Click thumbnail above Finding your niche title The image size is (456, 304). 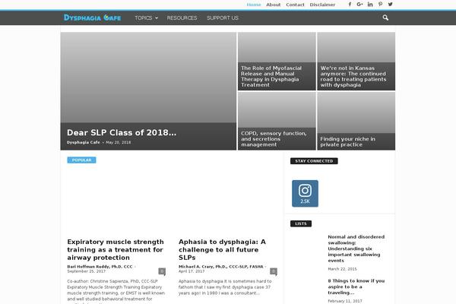[x=356, y=112]
